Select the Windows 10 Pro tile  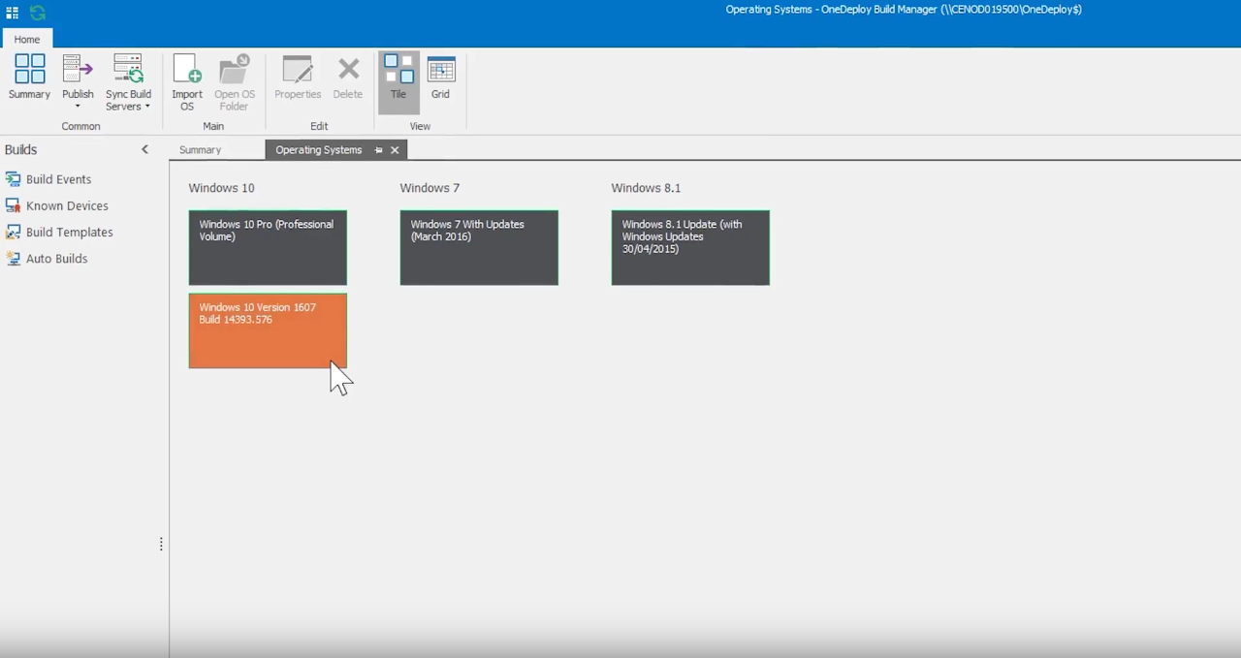[268, 248]
